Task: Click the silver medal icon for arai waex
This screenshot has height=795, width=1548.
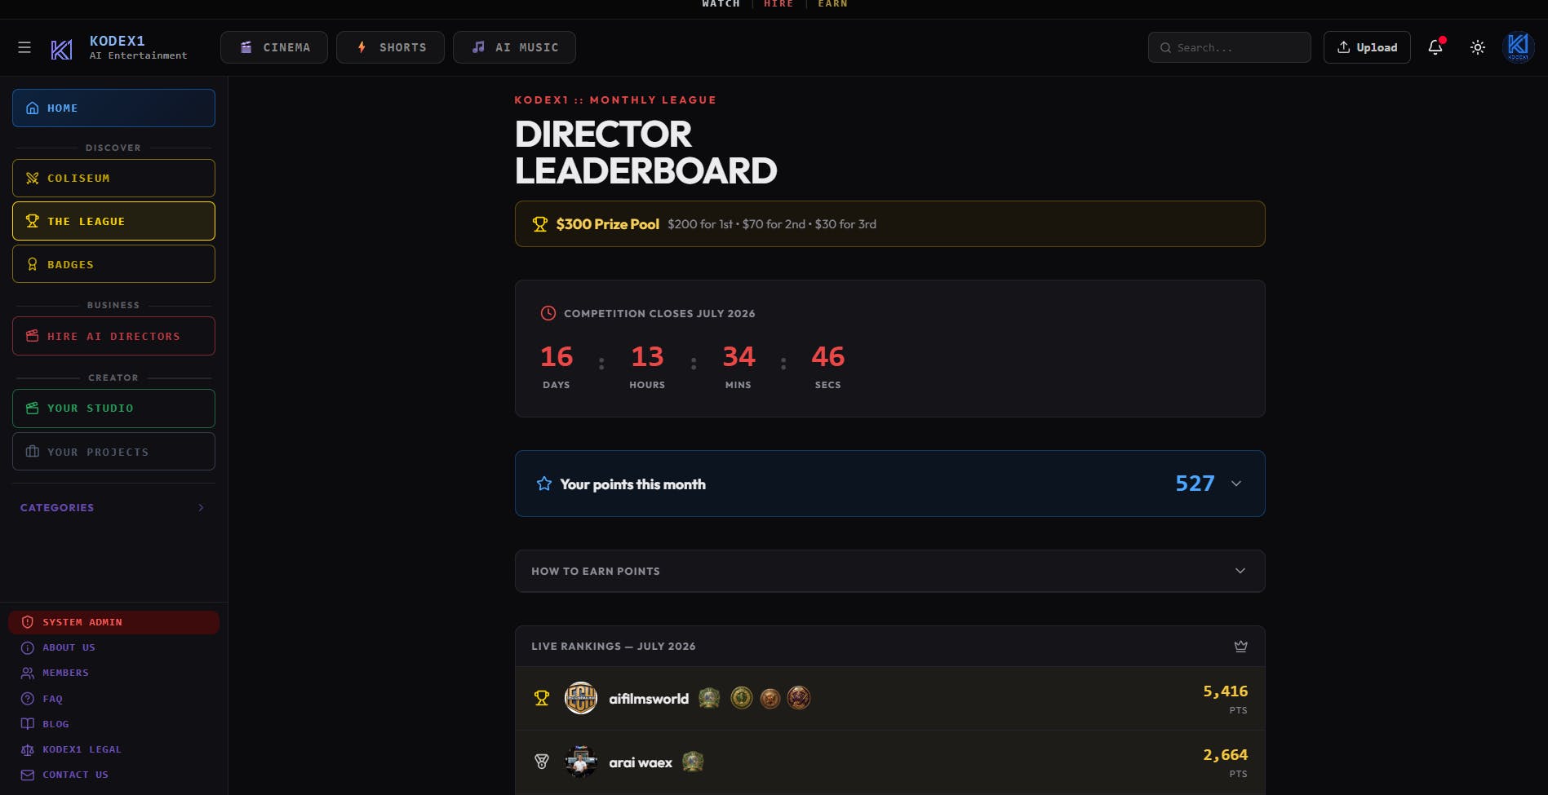Action: 542,762
